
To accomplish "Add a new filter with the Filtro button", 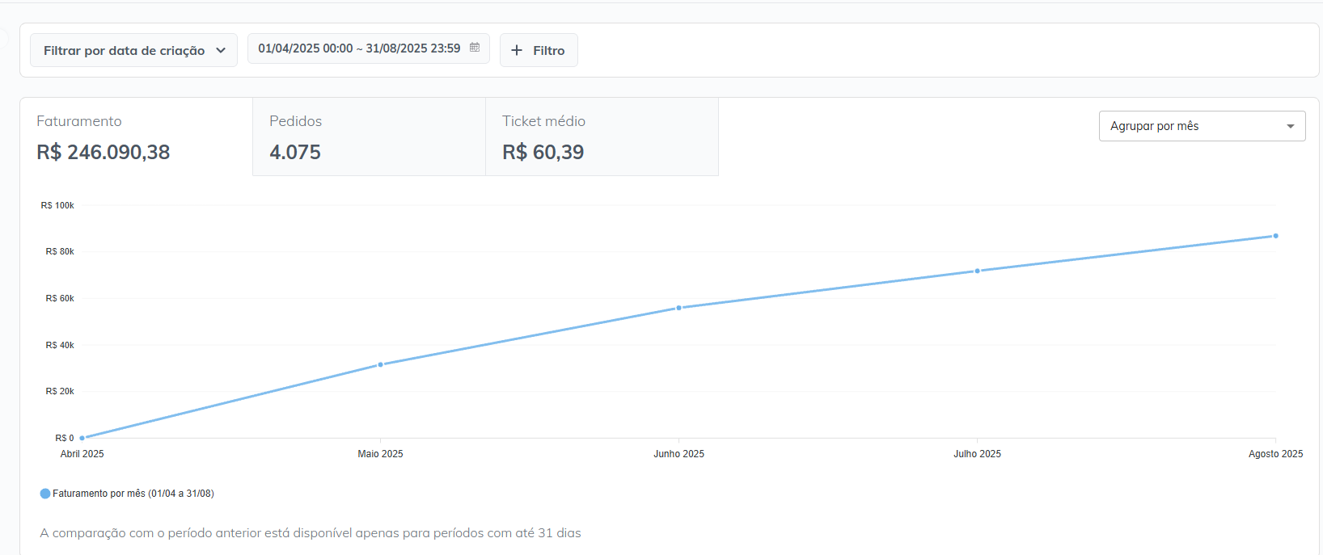I will point(539,50).
